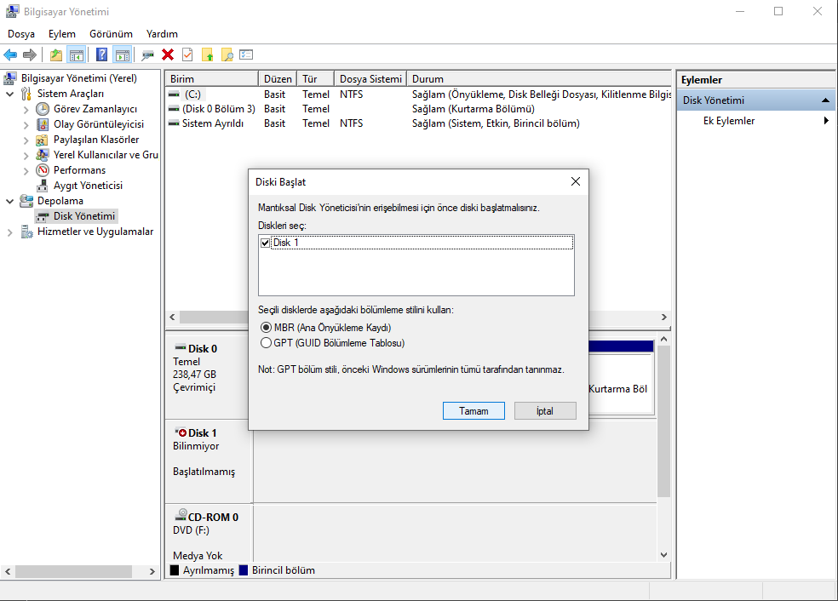The width and height of the screenshot is (838, 601).
Task: Expand the Olay Görüntüleyicisi node
Action: pyautogui.click(x=26, y=125)
